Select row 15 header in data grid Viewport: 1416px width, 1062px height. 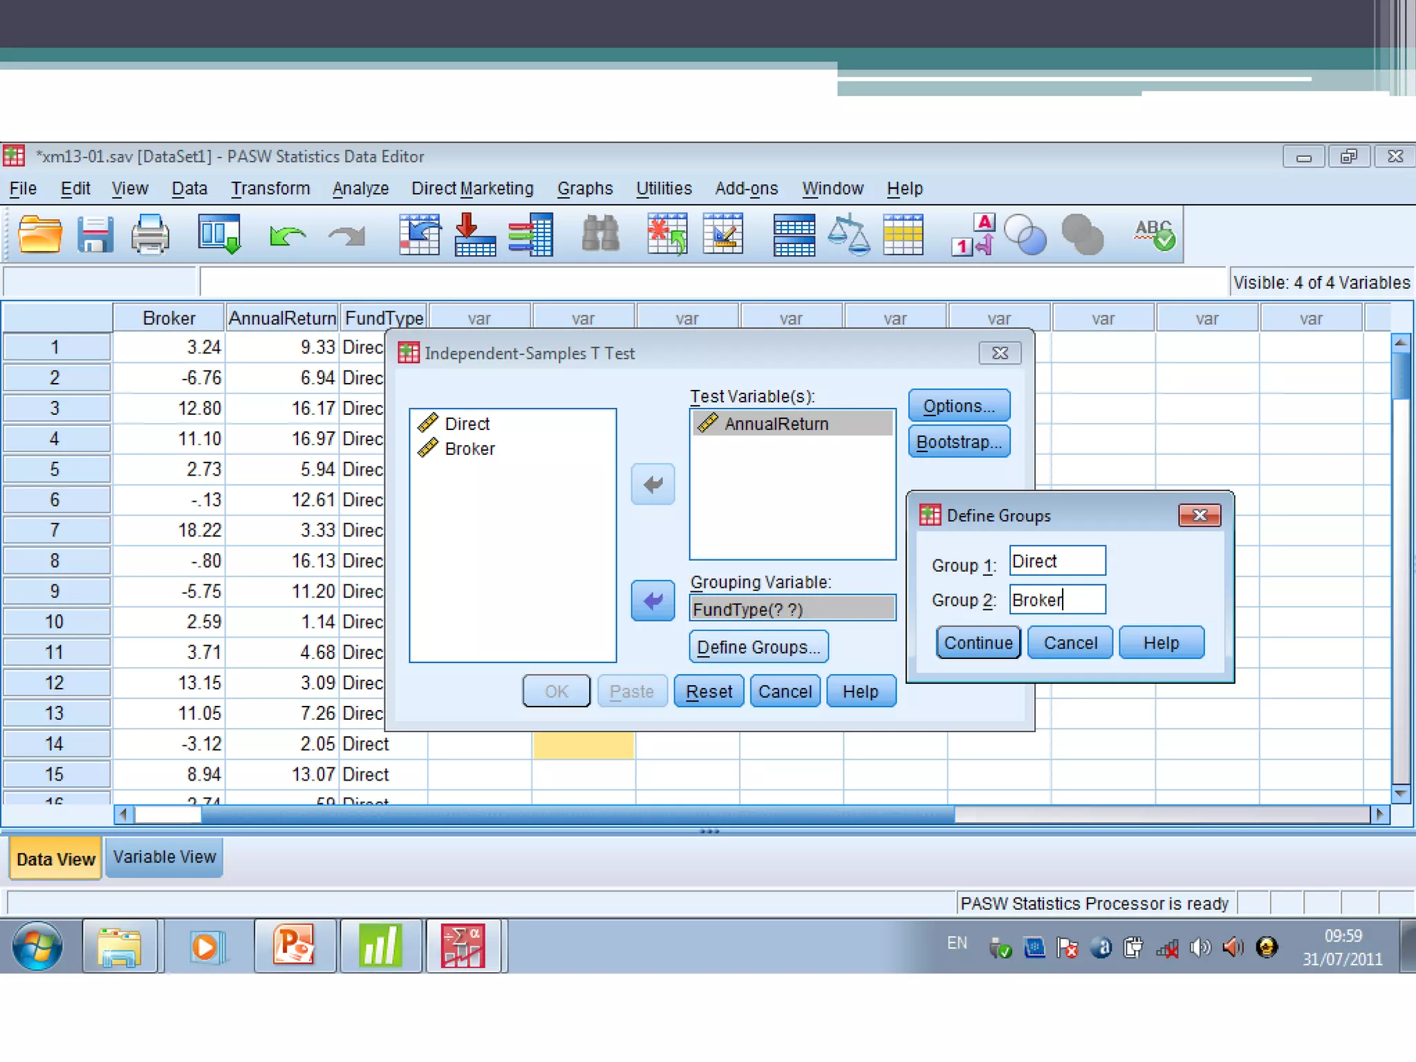tap(55, 774)
